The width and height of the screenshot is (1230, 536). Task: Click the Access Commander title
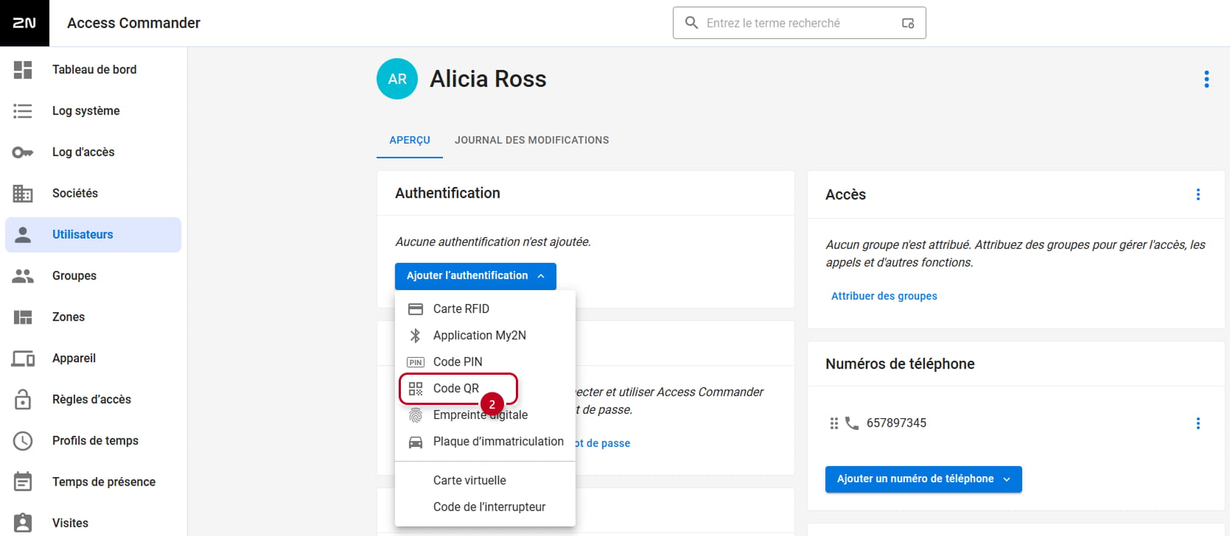click(133, 24)
